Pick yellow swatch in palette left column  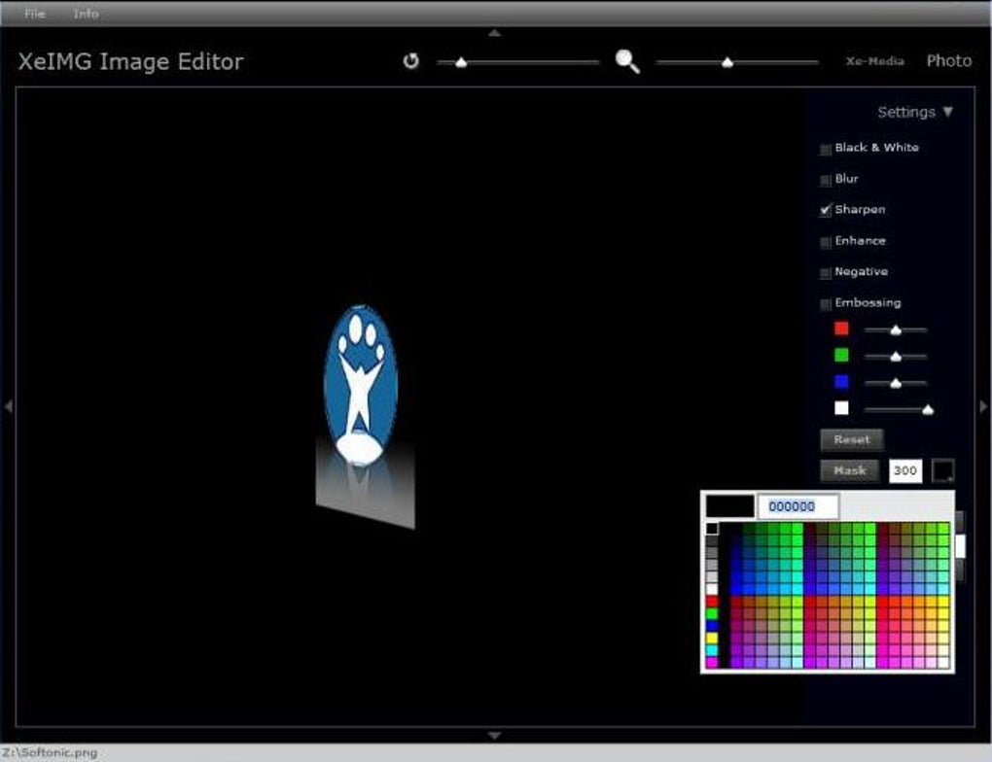[x=712, y=638]
